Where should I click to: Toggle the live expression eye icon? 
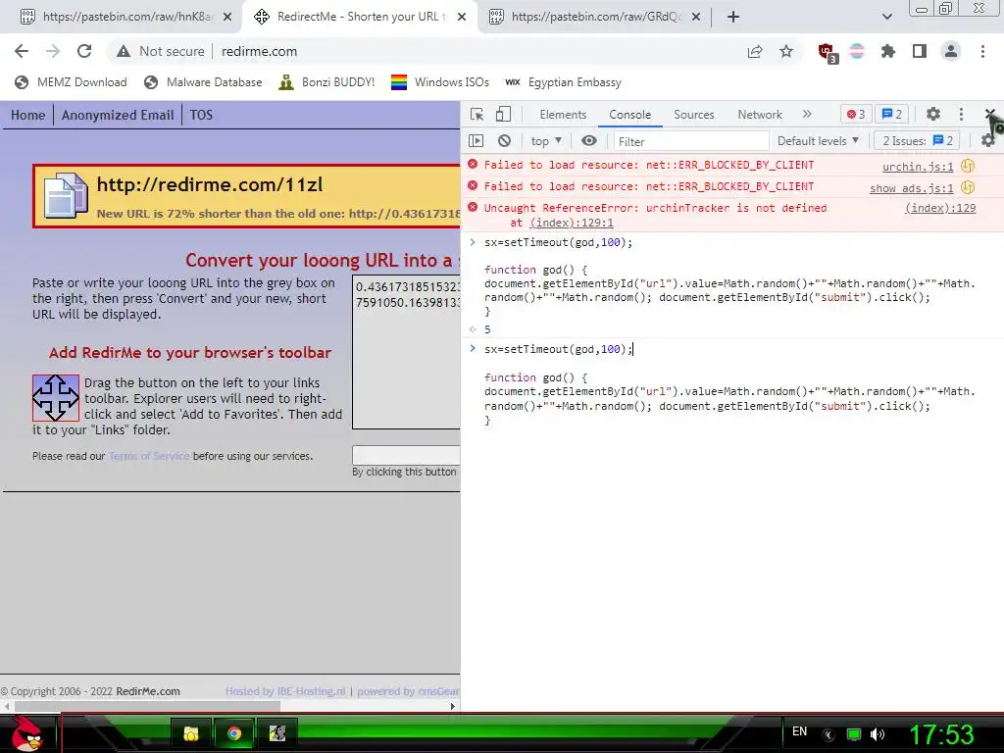point(589,141)
